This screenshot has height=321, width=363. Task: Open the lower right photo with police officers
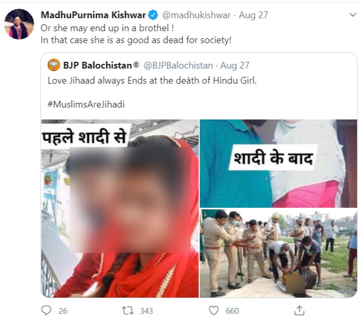[x=278, y=253]
